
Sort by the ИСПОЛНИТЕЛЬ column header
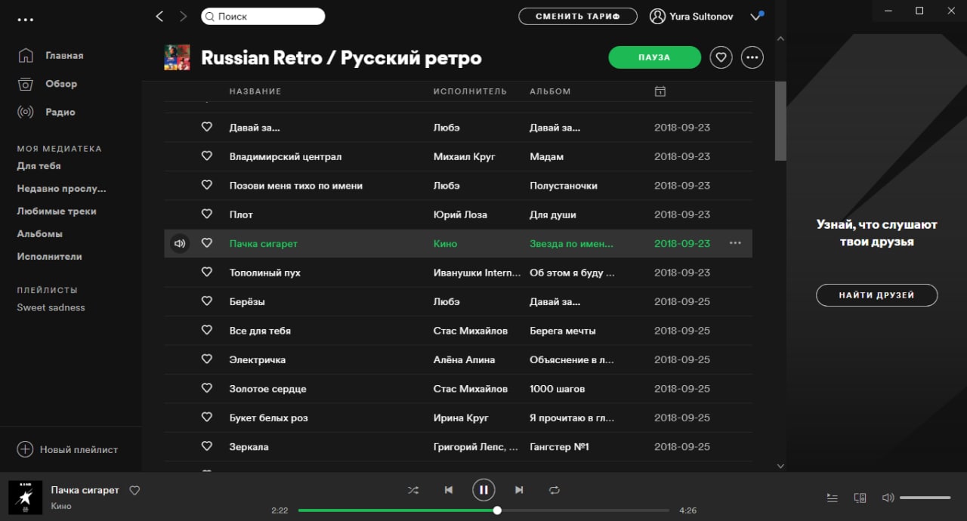coord(470,91)
